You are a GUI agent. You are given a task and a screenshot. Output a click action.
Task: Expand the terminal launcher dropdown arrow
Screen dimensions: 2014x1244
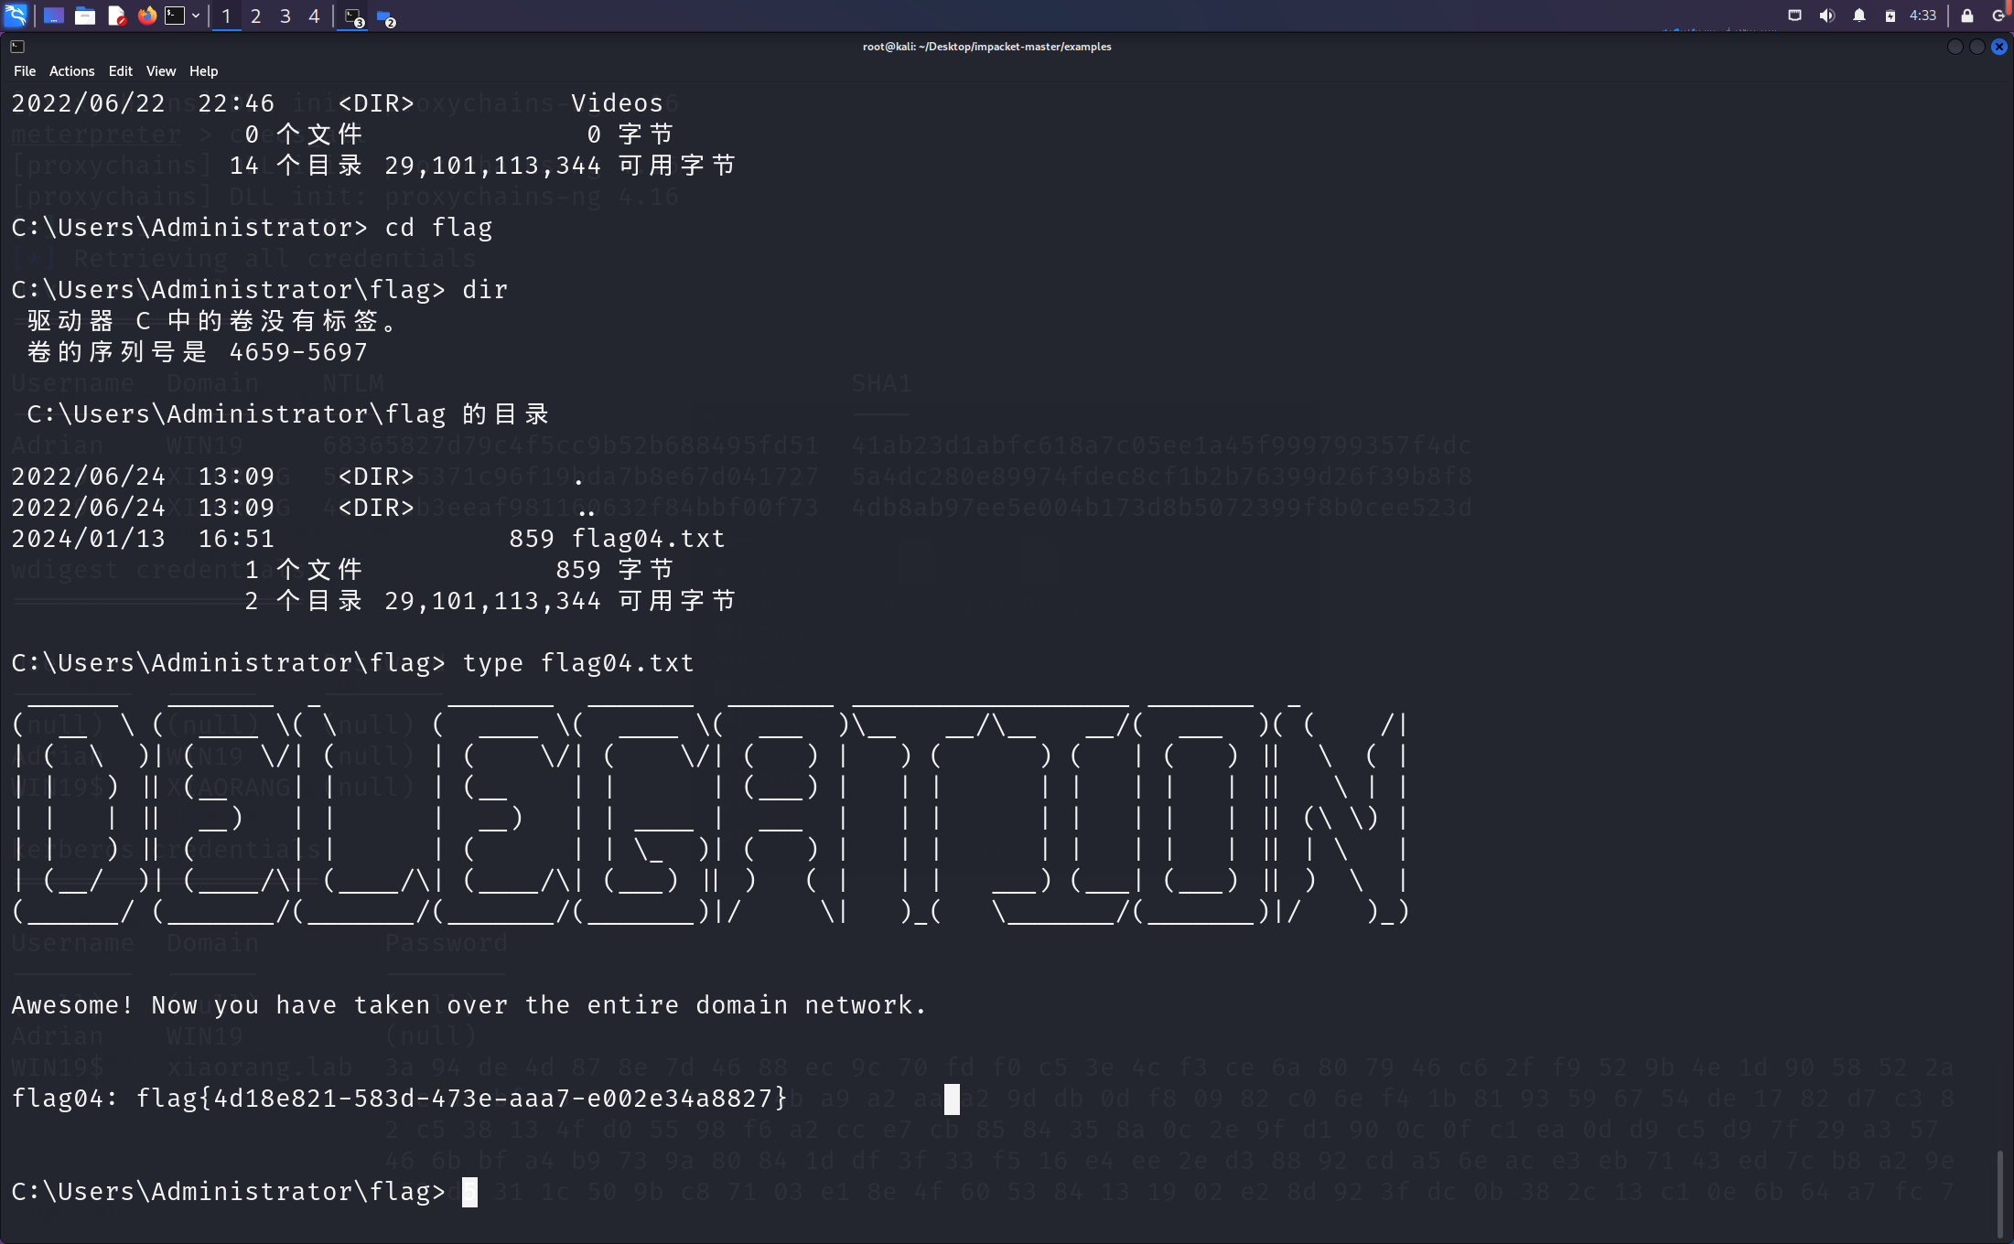tap(196, 16)
